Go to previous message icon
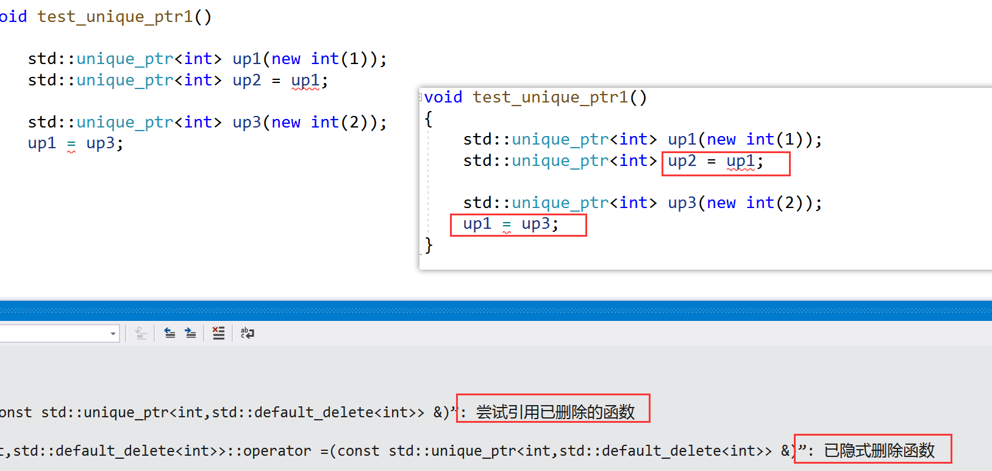 (x=169, y=333)
